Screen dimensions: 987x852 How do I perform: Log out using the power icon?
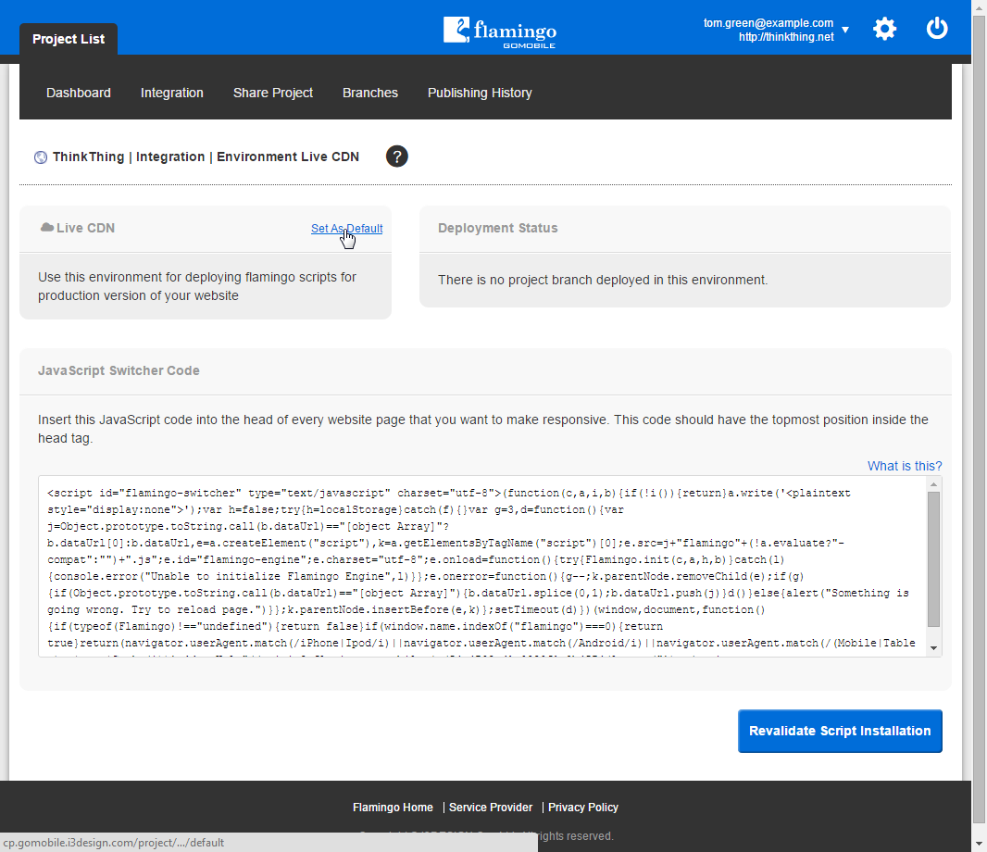click(937, 29)
